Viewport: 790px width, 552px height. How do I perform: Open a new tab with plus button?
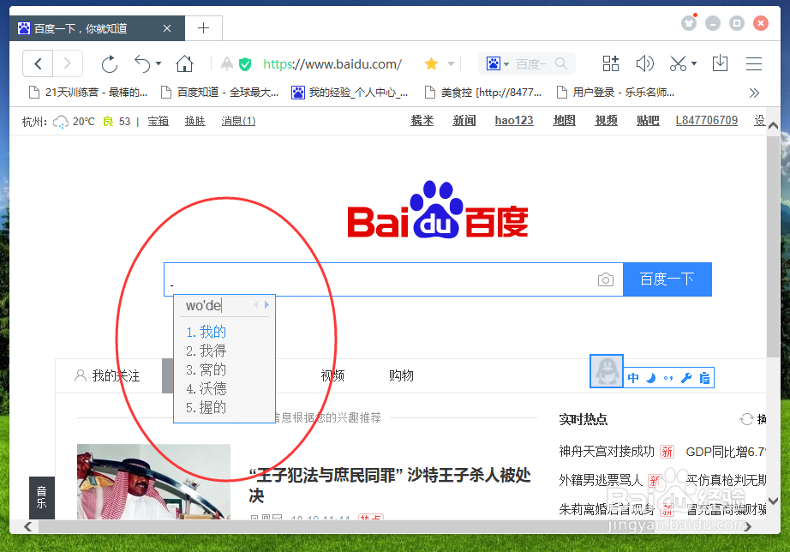(x=204, y=28)
